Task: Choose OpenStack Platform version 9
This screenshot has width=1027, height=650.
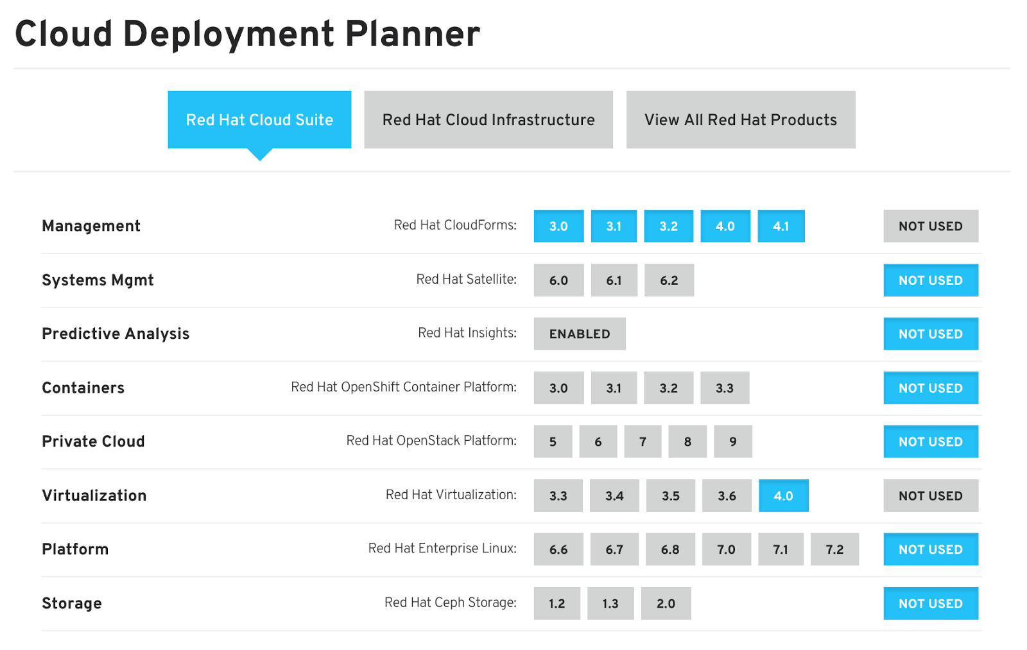Action: 732,441
